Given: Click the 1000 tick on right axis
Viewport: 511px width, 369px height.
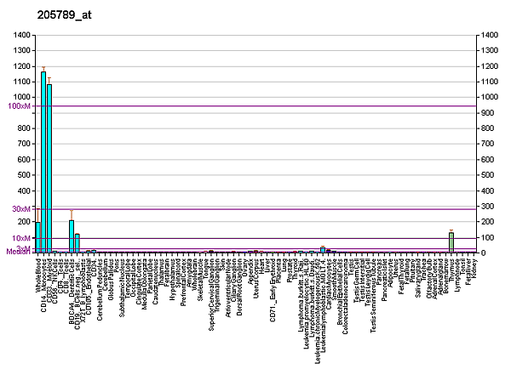Looking at the screenshot, I should click(489, 97).
